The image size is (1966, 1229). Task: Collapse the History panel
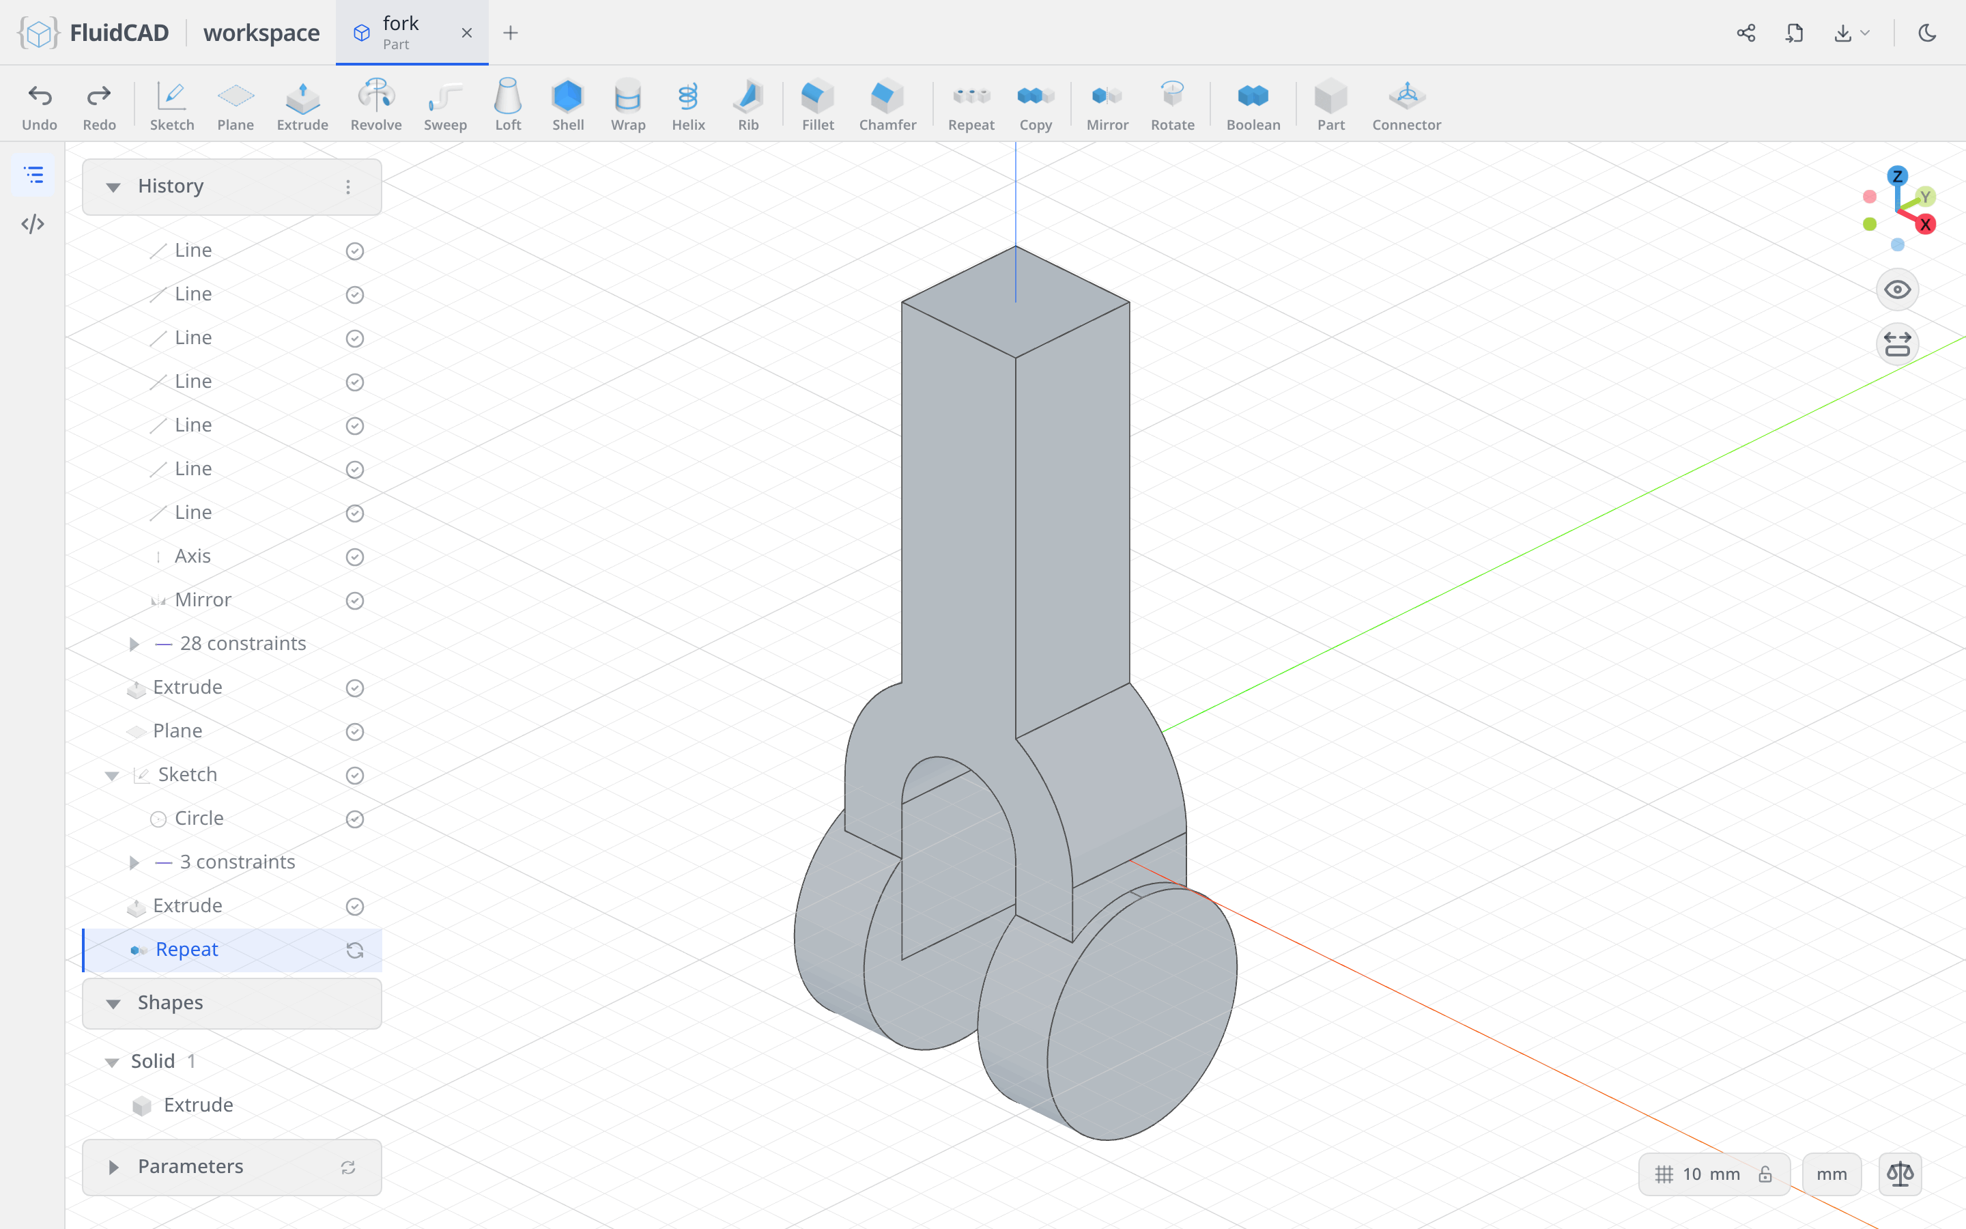[113, 187]
